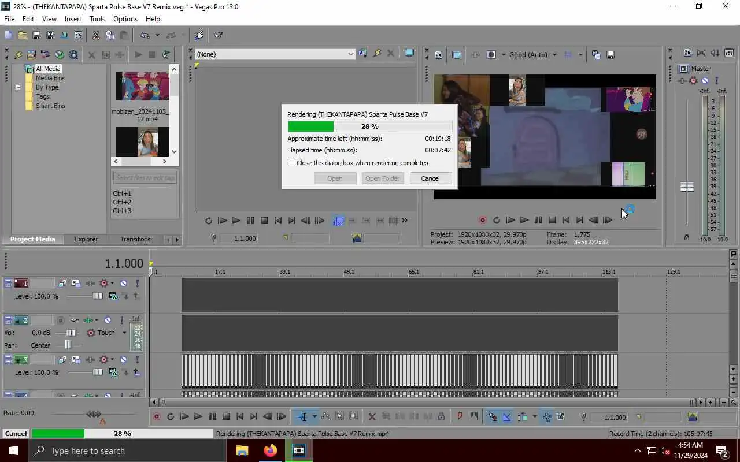Toggle mute on Master bus
Viewport: 740px width, 462px height.
pos(705,81)
